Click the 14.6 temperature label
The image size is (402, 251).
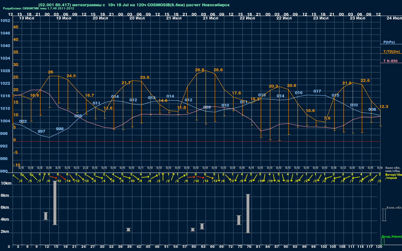click(163, 101)
